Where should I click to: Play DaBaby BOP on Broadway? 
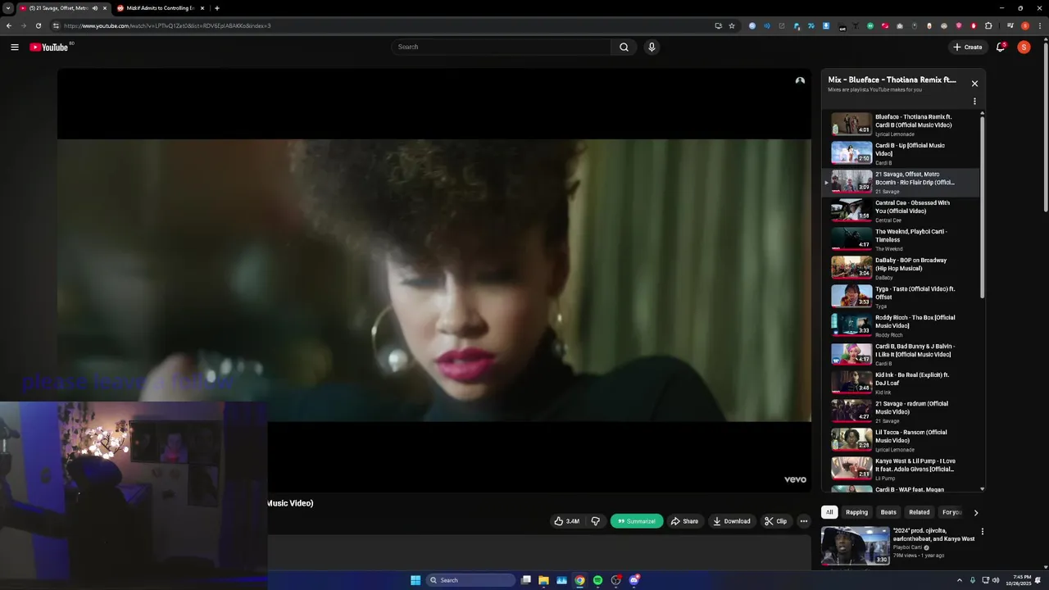point(901,268)
